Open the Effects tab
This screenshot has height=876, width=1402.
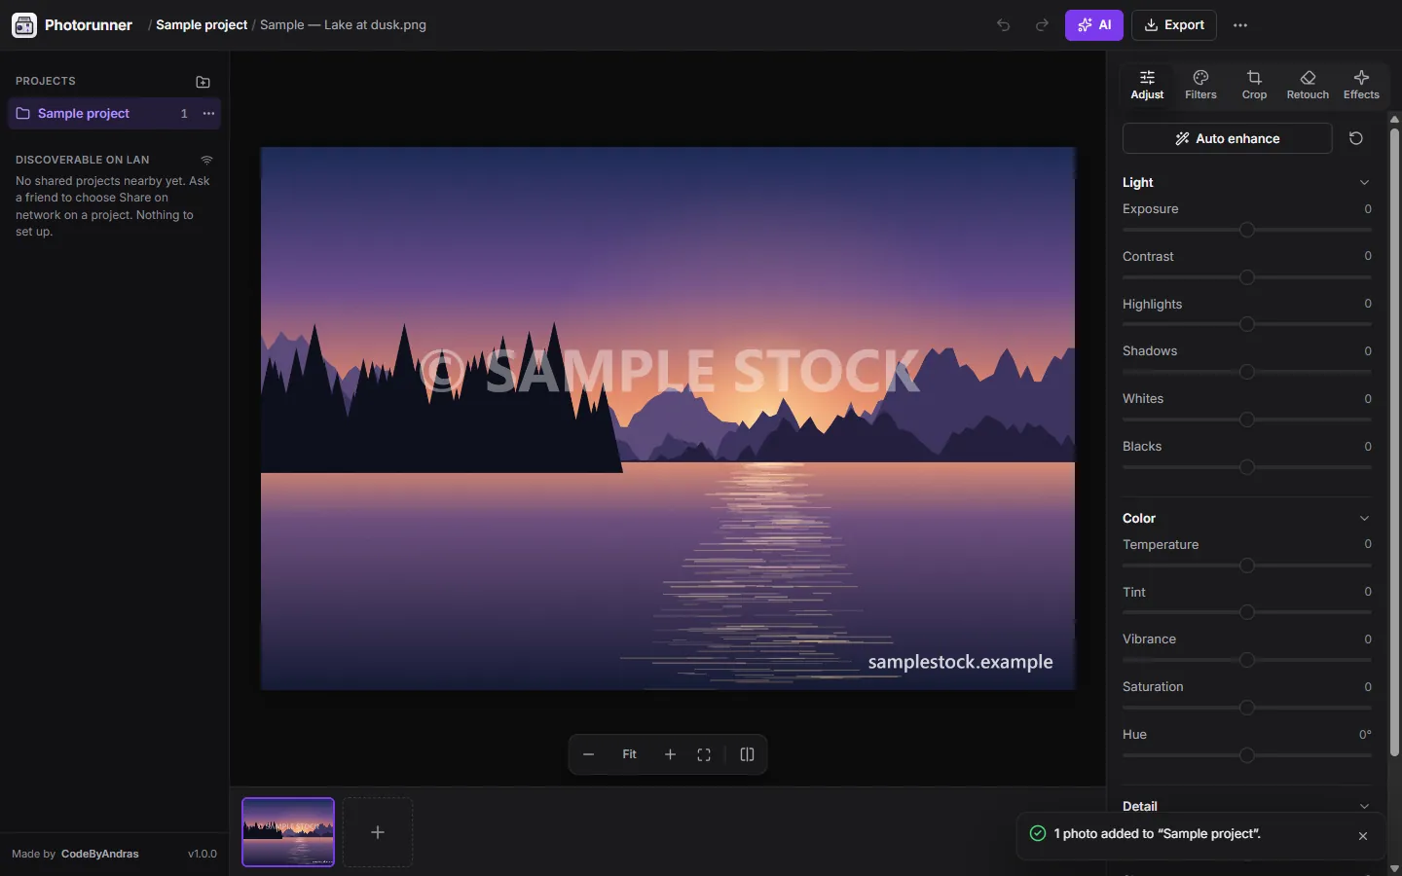pos(1361,85)
